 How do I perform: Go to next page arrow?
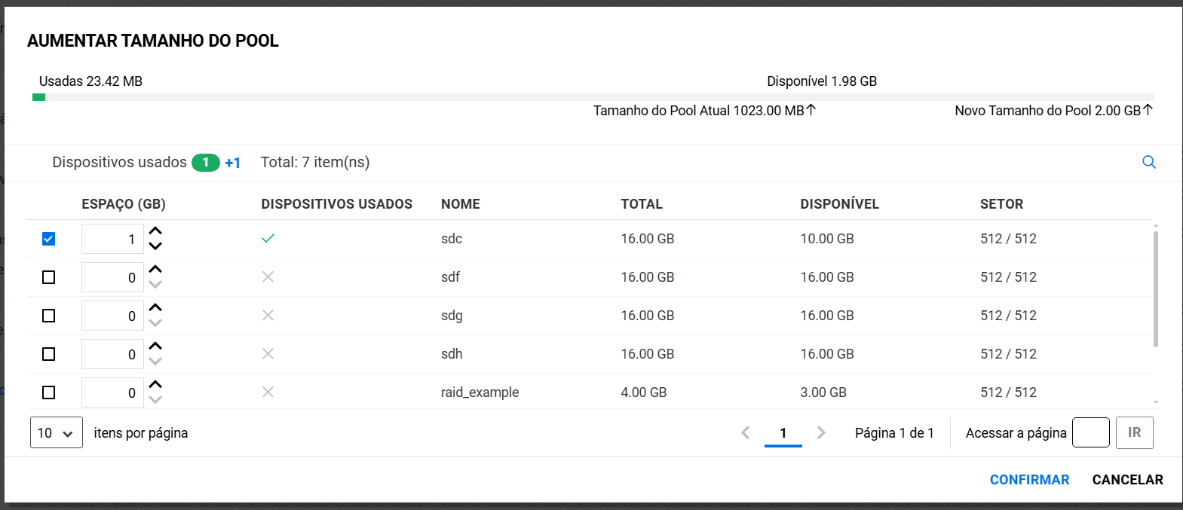coord(821,432)
